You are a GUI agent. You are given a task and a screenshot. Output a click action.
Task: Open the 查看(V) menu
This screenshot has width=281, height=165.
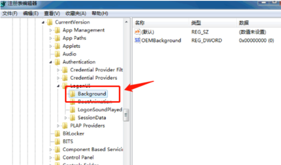(x=52, y=14)
